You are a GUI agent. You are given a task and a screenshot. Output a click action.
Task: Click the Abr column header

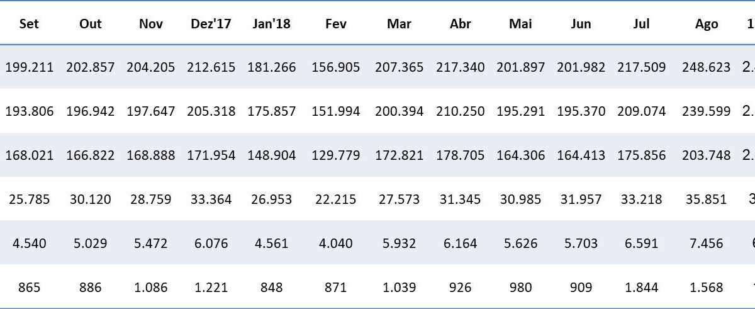(461, 24)
